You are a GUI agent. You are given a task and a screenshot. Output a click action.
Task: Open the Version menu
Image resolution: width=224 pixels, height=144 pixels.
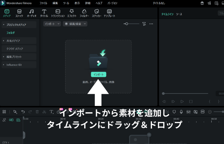[112, 3]
